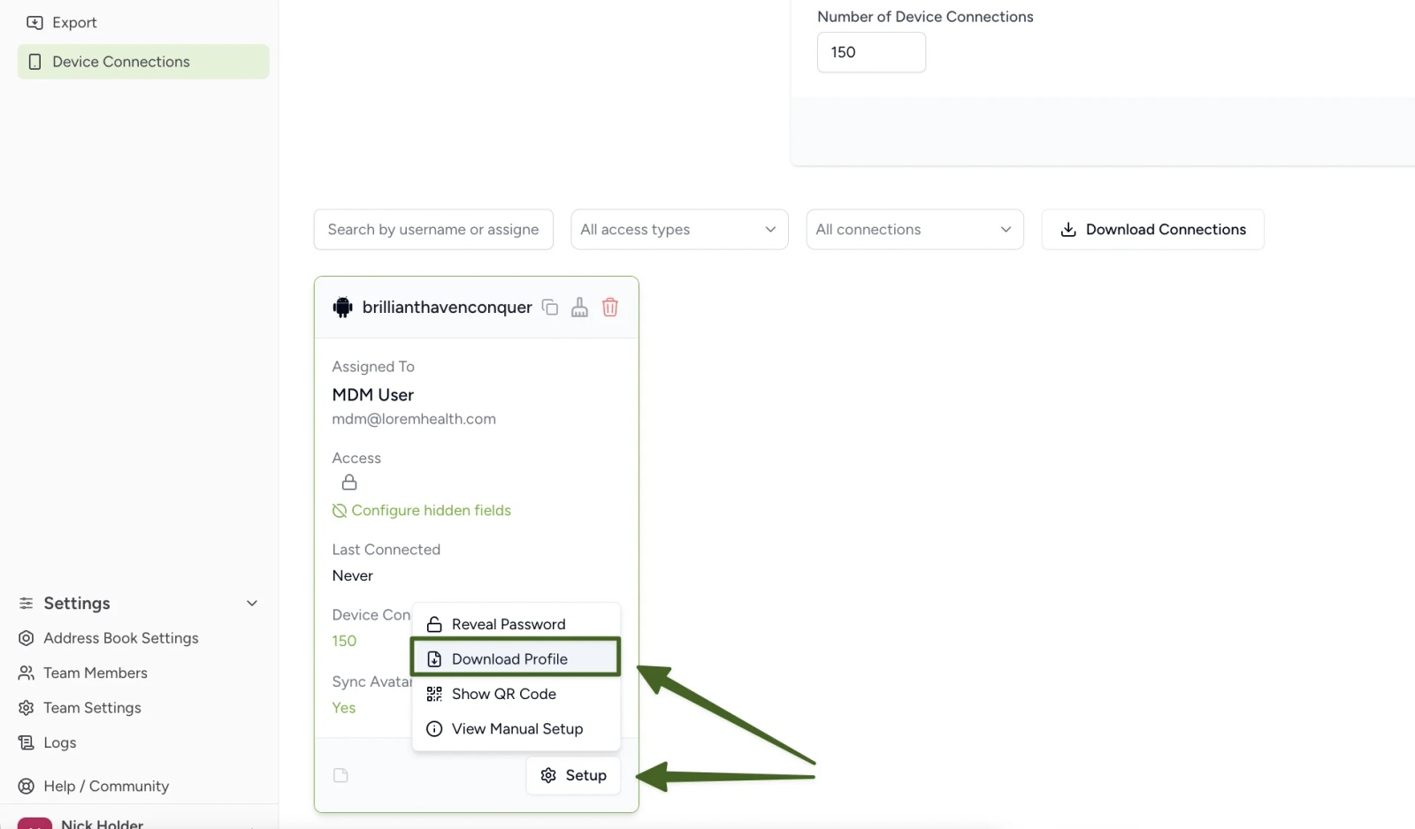Click the lock icon under Access

pos(349,483)
